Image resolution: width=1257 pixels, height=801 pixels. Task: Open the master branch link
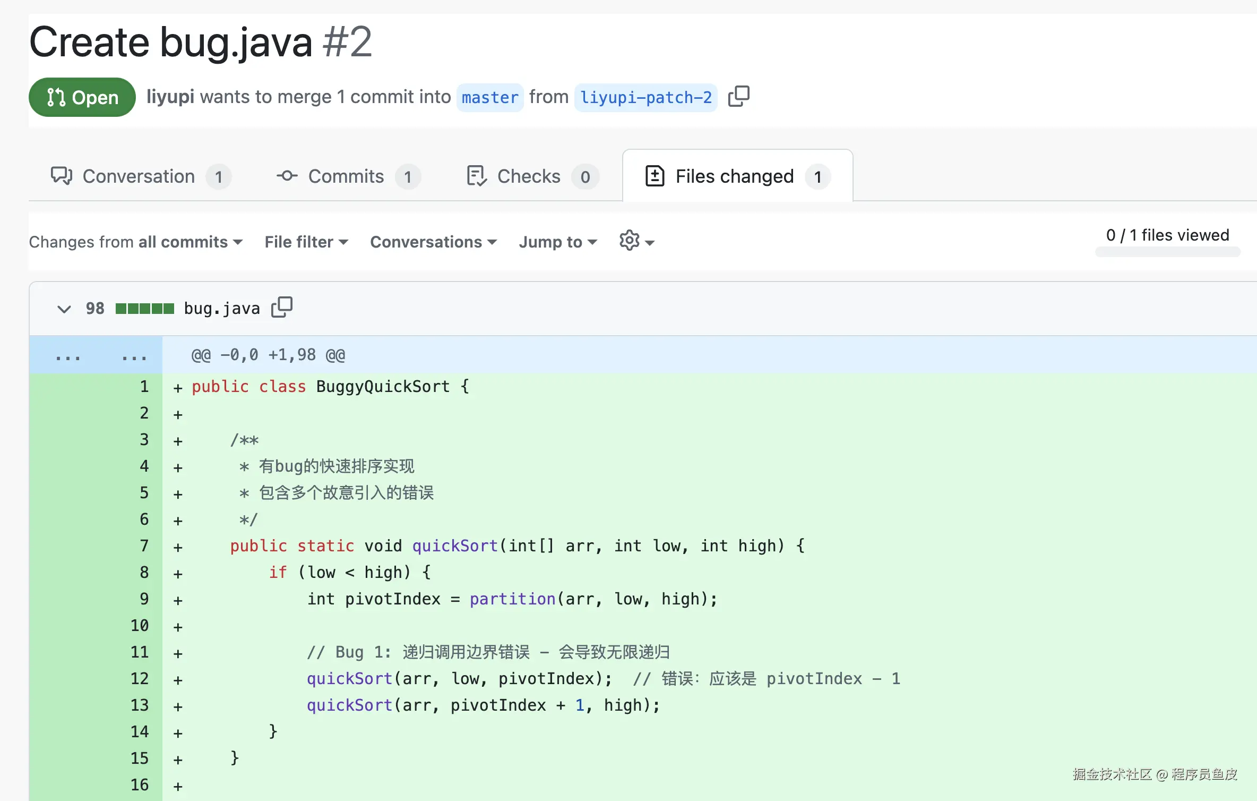pos(489,97)
